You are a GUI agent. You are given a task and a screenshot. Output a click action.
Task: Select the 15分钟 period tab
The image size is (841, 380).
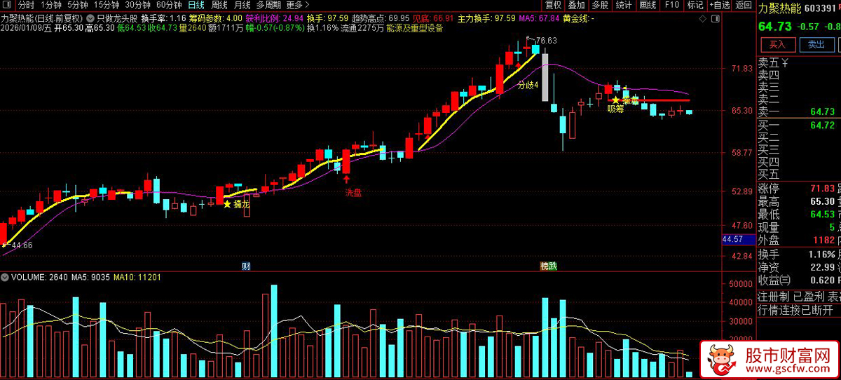pyautogui.click(x=107, y=5)
